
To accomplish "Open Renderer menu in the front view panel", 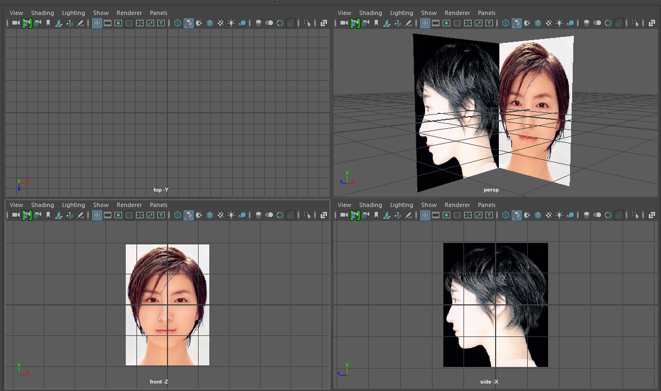I will 129,205.
